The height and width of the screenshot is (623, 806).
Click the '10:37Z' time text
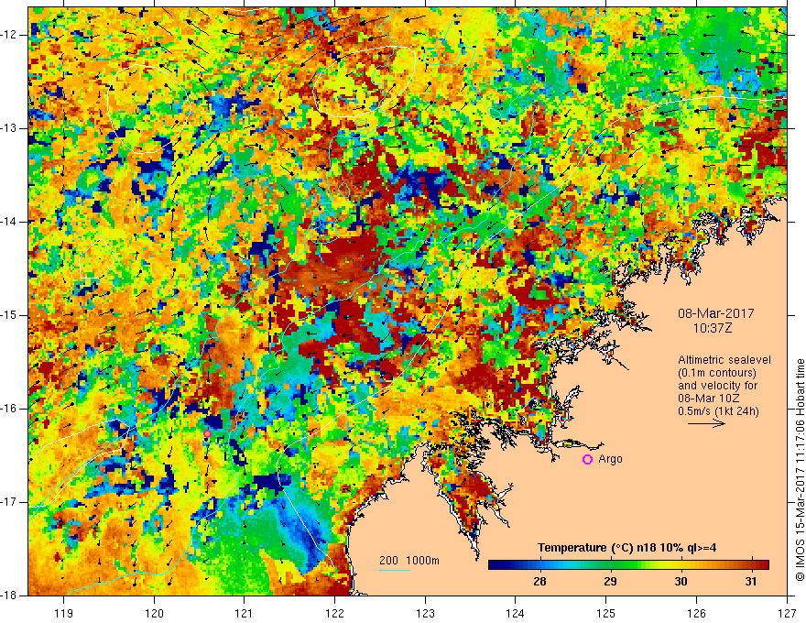712,328
